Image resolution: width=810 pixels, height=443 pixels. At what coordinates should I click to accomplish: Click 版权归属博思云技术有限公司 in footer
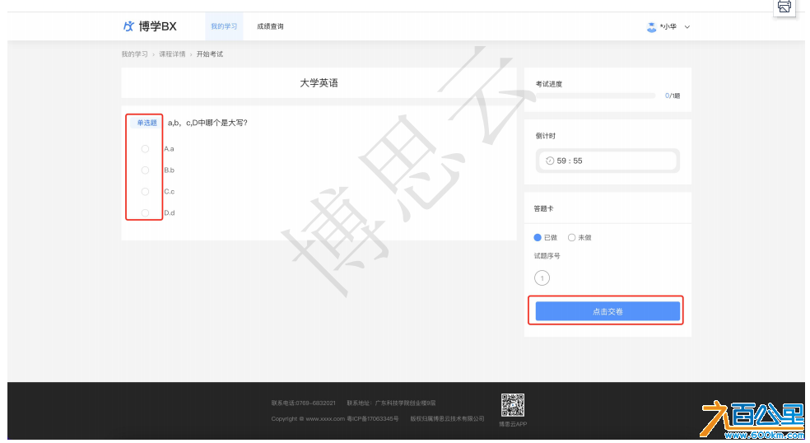(447, 418)
